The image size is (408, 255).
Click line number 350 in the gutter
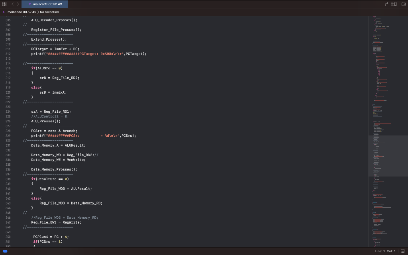pyautogui.click(x=8, y=237)
